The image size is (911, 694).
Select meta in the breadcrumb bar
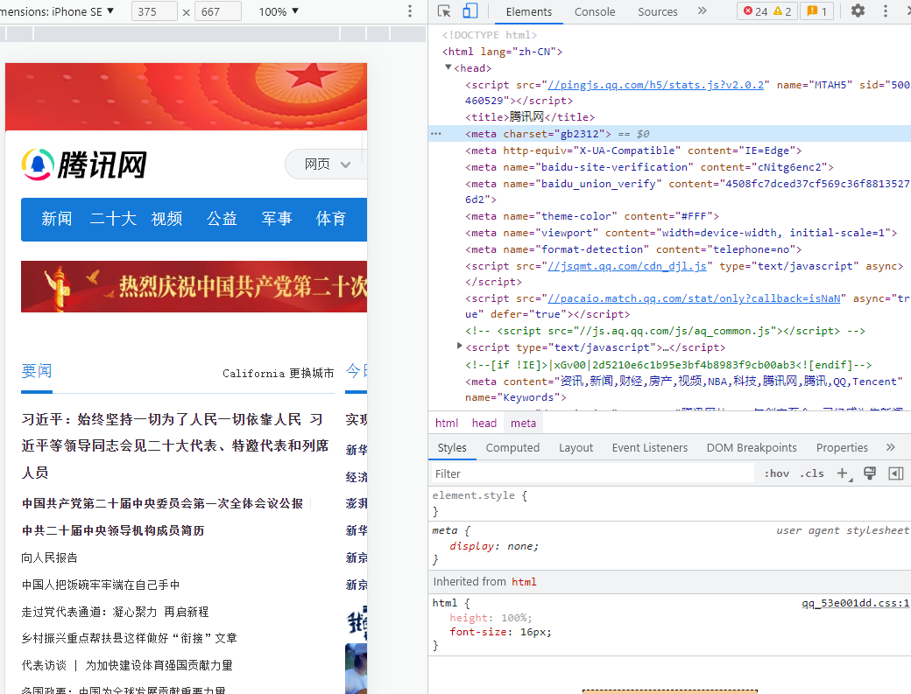(x=523, y=423)
